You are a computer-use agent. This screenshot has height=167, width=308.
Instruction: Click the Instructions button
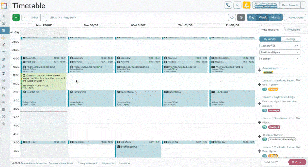tap(295, 17)
